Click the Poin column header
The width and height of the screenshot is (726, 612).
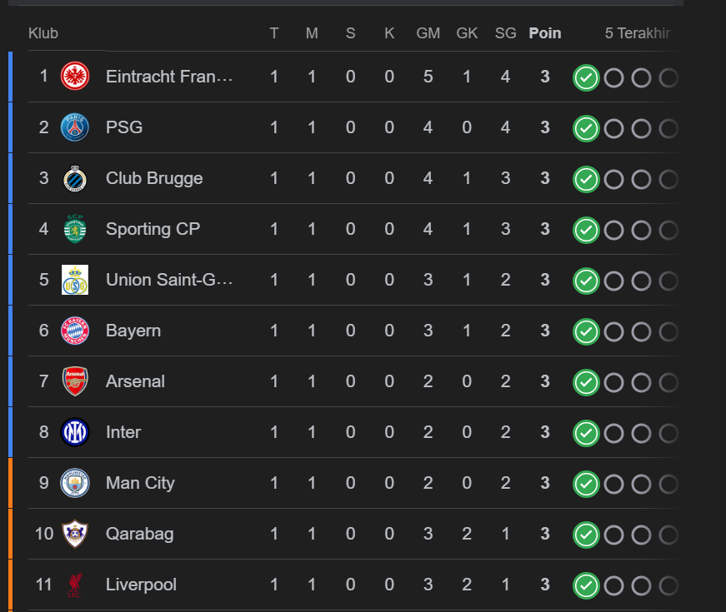[545, 33]
